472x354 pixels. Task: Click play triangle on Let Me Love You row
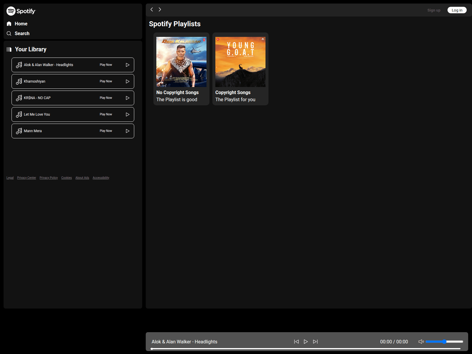tap(128, 114)
